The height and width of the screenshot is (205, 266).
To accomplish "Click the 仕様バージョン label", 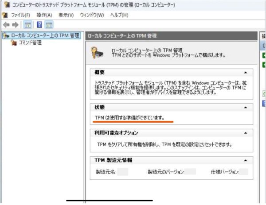I will (x=225, y=172).
